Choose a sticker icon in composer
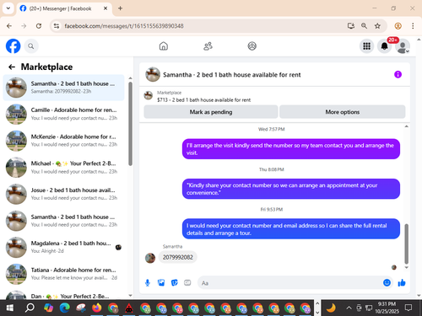 click(175, 282)
